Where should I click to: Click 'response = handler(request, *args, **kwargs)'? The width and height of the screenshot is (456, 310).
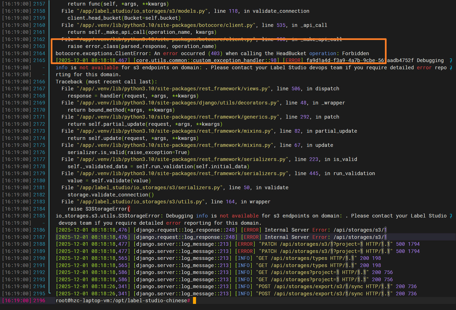133,96
